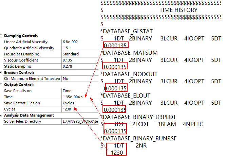Open the Hourglass Damping dropdown set to Standard
The width and height of the screenshot is (226, 156).
click(78, 54)
